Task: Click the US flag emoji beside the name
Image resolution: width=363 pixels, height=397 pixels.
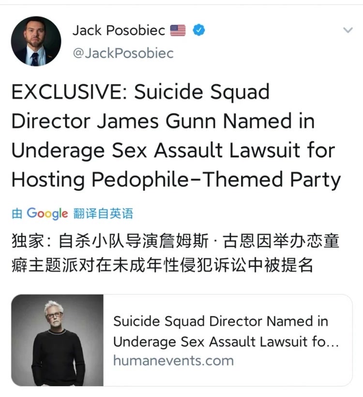Action: [x=178, y=30]
